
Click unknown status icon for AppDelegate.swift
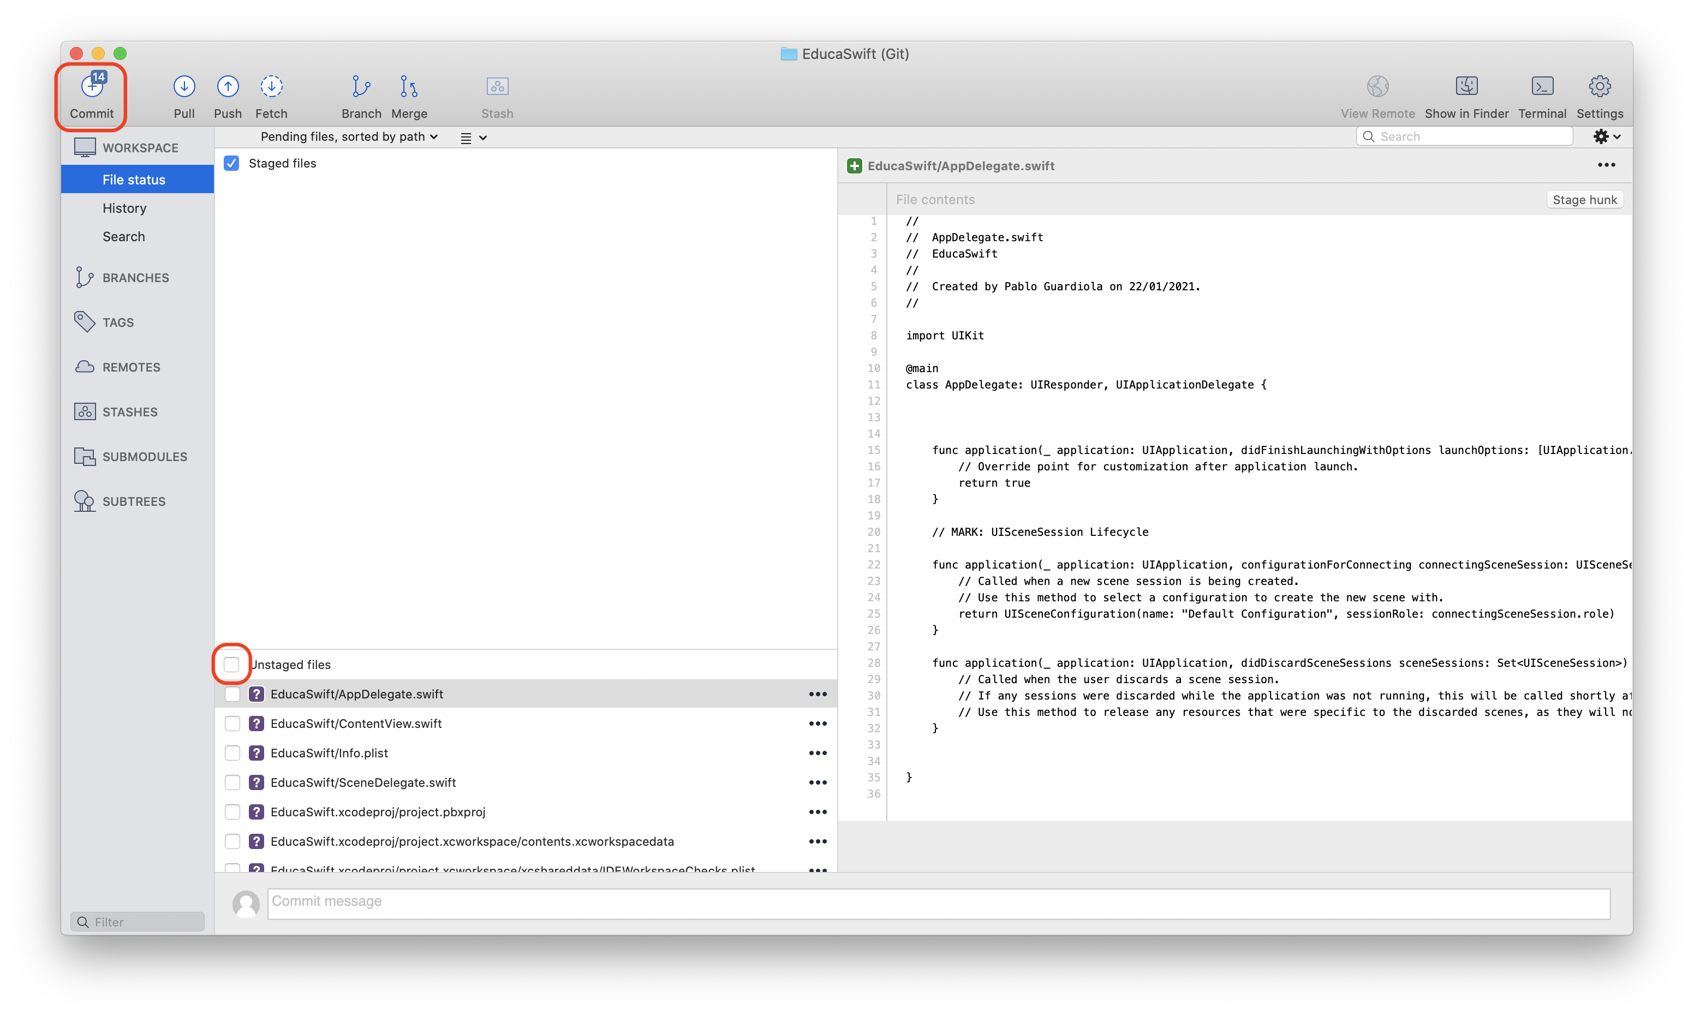pos(256,694)
